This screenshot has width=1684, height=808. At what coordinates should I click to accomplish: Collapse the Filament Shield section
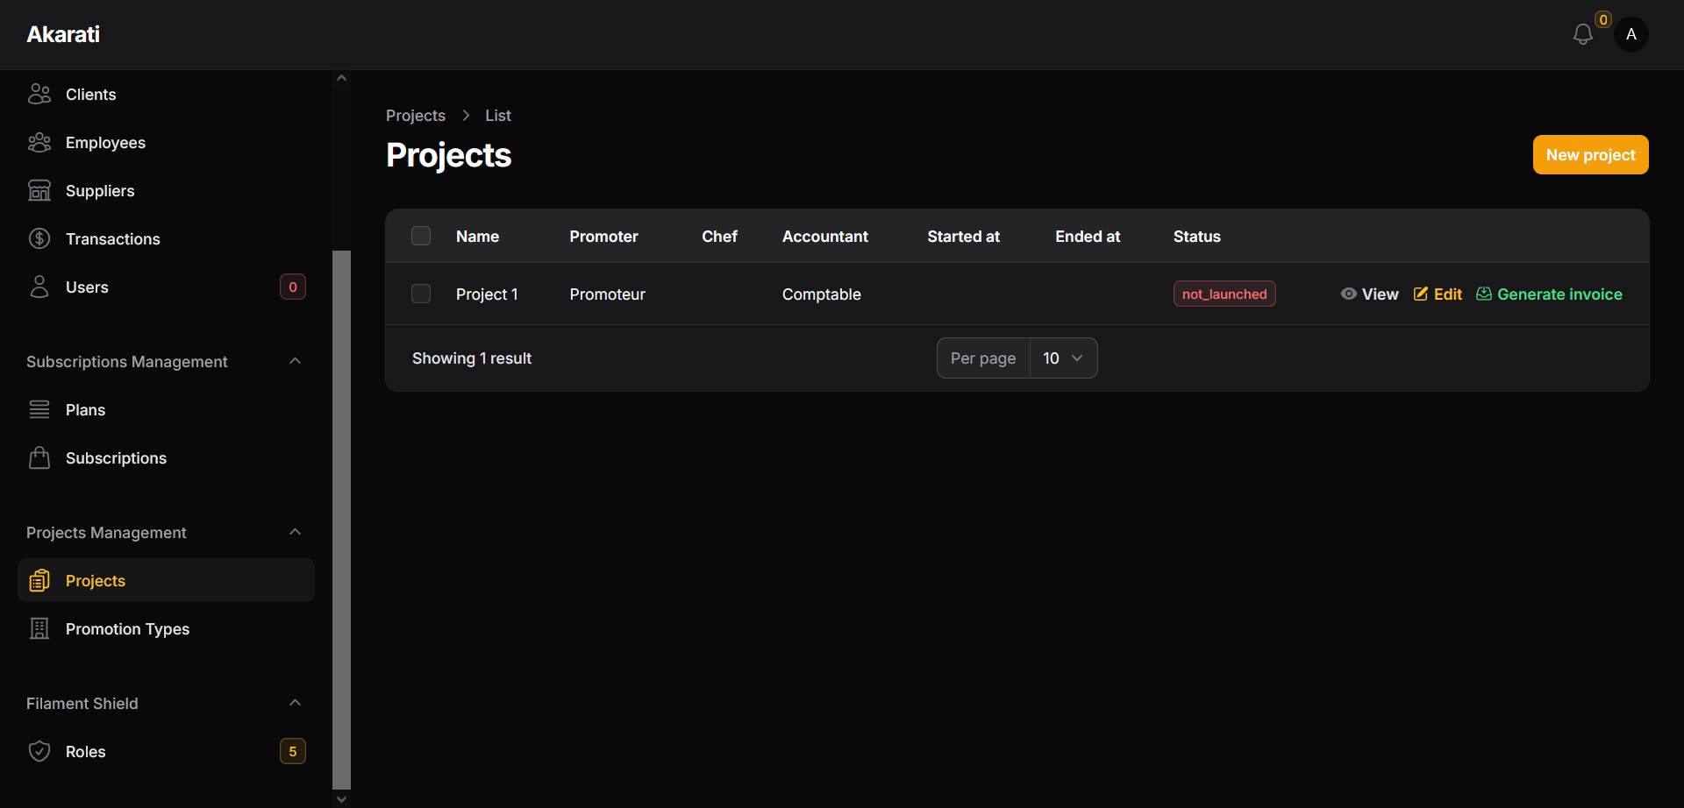tap(296, 703)
